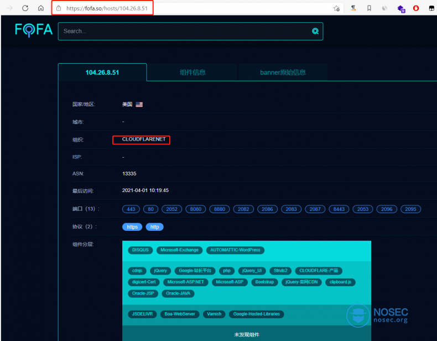437x341 pixels.
Task: Switch to the 组件信息 tab
Action: 193,73
